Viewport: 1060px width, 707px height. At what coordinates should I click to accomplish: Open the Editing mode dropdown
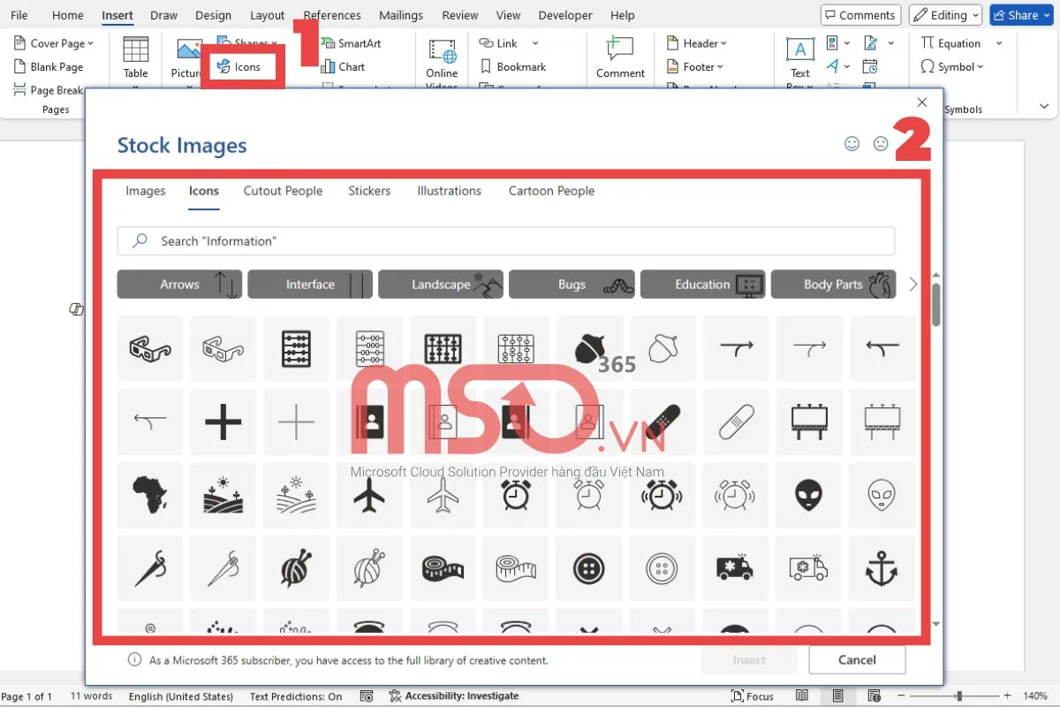[x=944, y=14]
